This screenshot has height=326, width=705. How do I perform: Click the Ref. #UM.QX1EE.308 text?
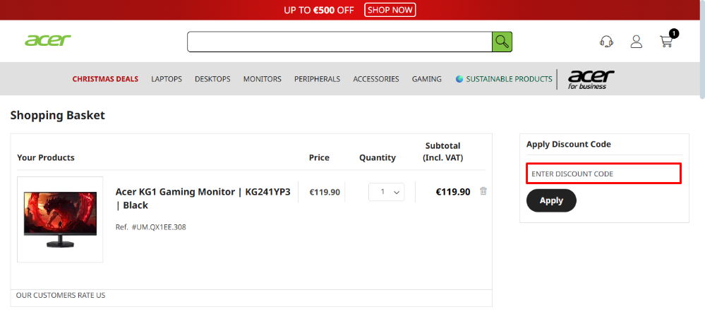[x=150, y=227]
